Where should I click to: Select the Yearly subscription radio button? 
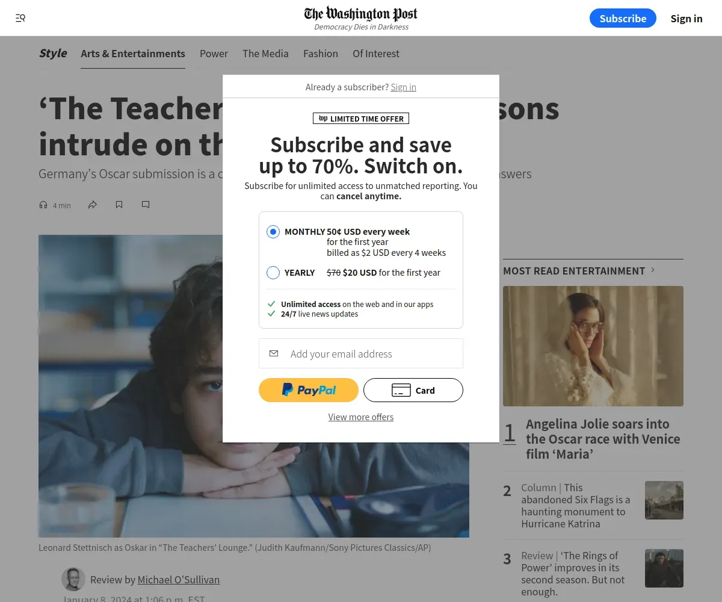(x=273, y=273)
